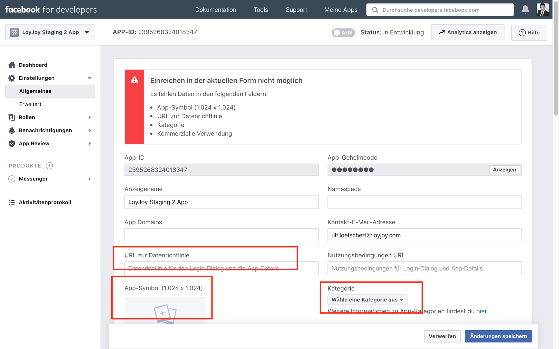Open the user profile avatar

tap(542, 10)
